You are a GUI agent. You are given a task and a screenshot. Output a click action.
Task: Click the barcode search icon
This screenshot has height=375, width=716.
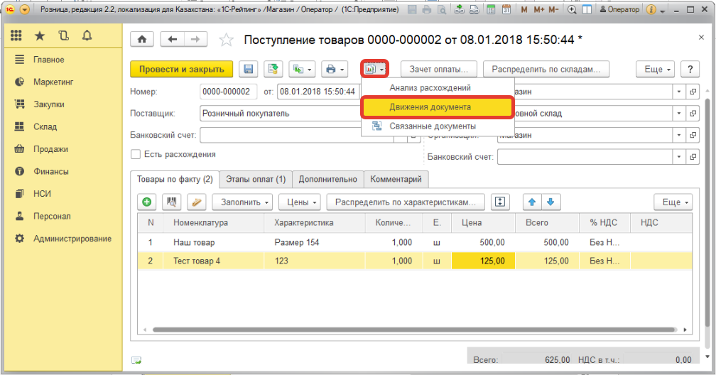click(172, 202)
